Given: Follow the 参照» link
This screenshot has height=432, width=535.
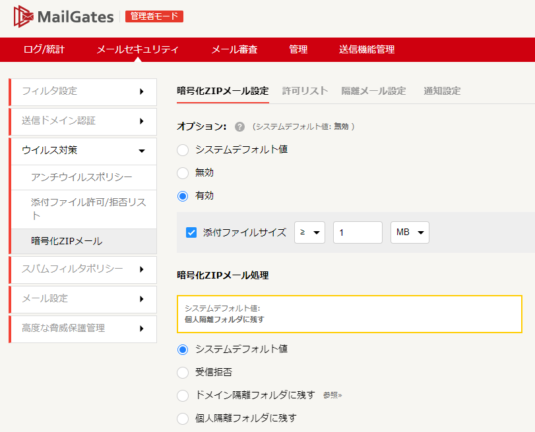Looking at the screenshot, I should point(332,395).
